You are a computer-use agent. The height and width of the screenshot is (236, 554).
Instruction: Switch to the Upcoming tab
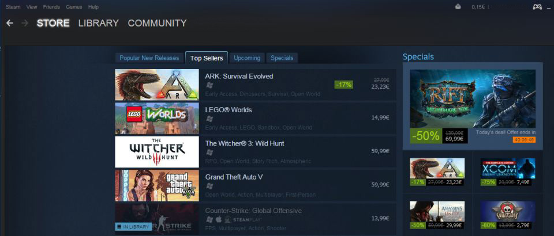point(247,58)
